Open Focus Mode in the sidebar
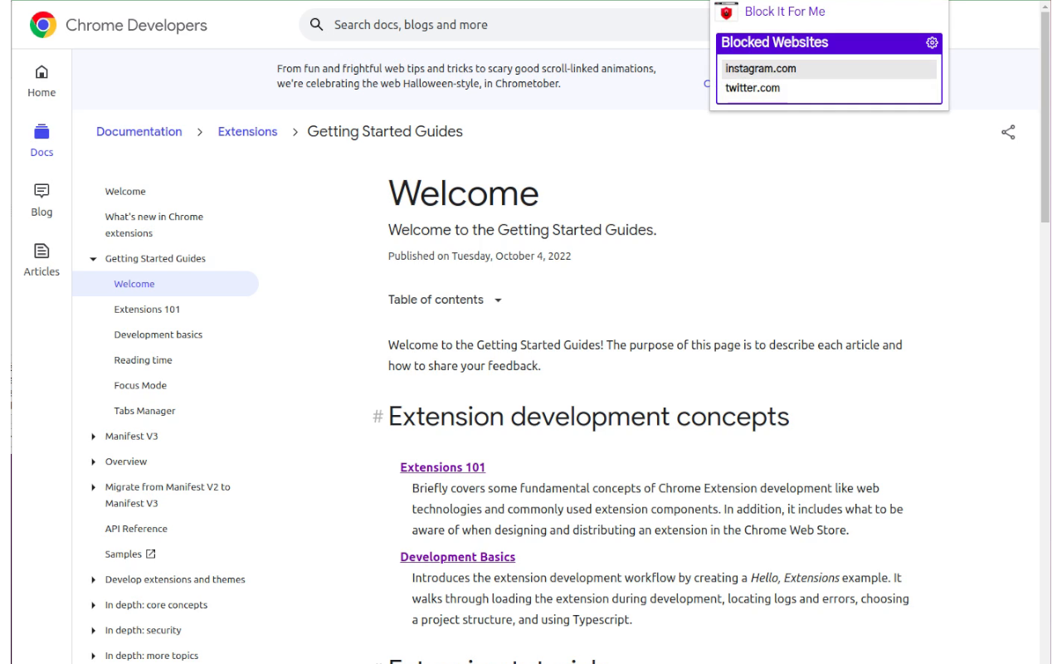The height and width of the screenshot is (664, 1062). [140, 385]
